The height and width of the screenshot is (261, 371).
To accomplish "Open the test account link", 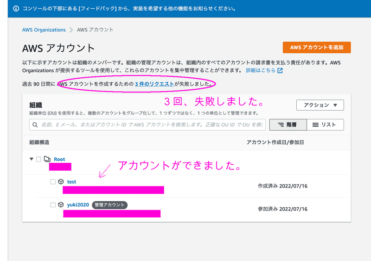I will click(x=71, y=182).
